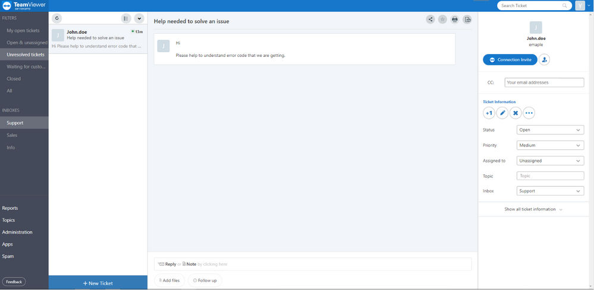Click the Topic input field

550,176
